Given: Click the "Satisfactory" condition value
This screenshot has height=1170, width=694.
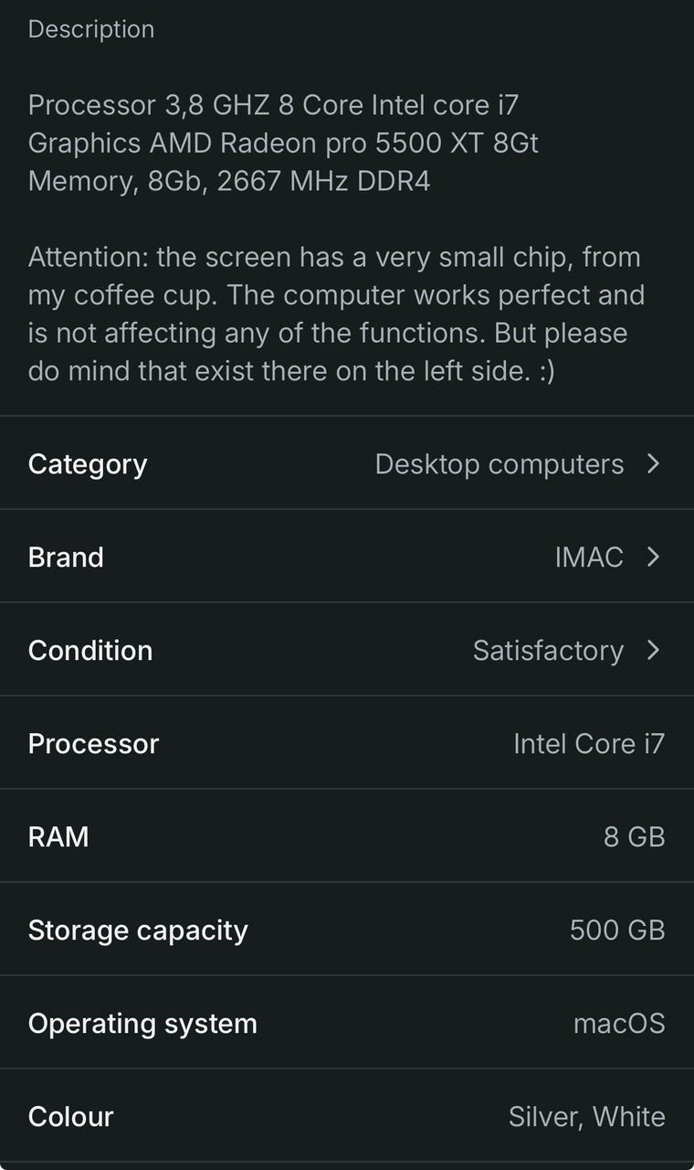Looking at the screenshot, I should [548, 650].
